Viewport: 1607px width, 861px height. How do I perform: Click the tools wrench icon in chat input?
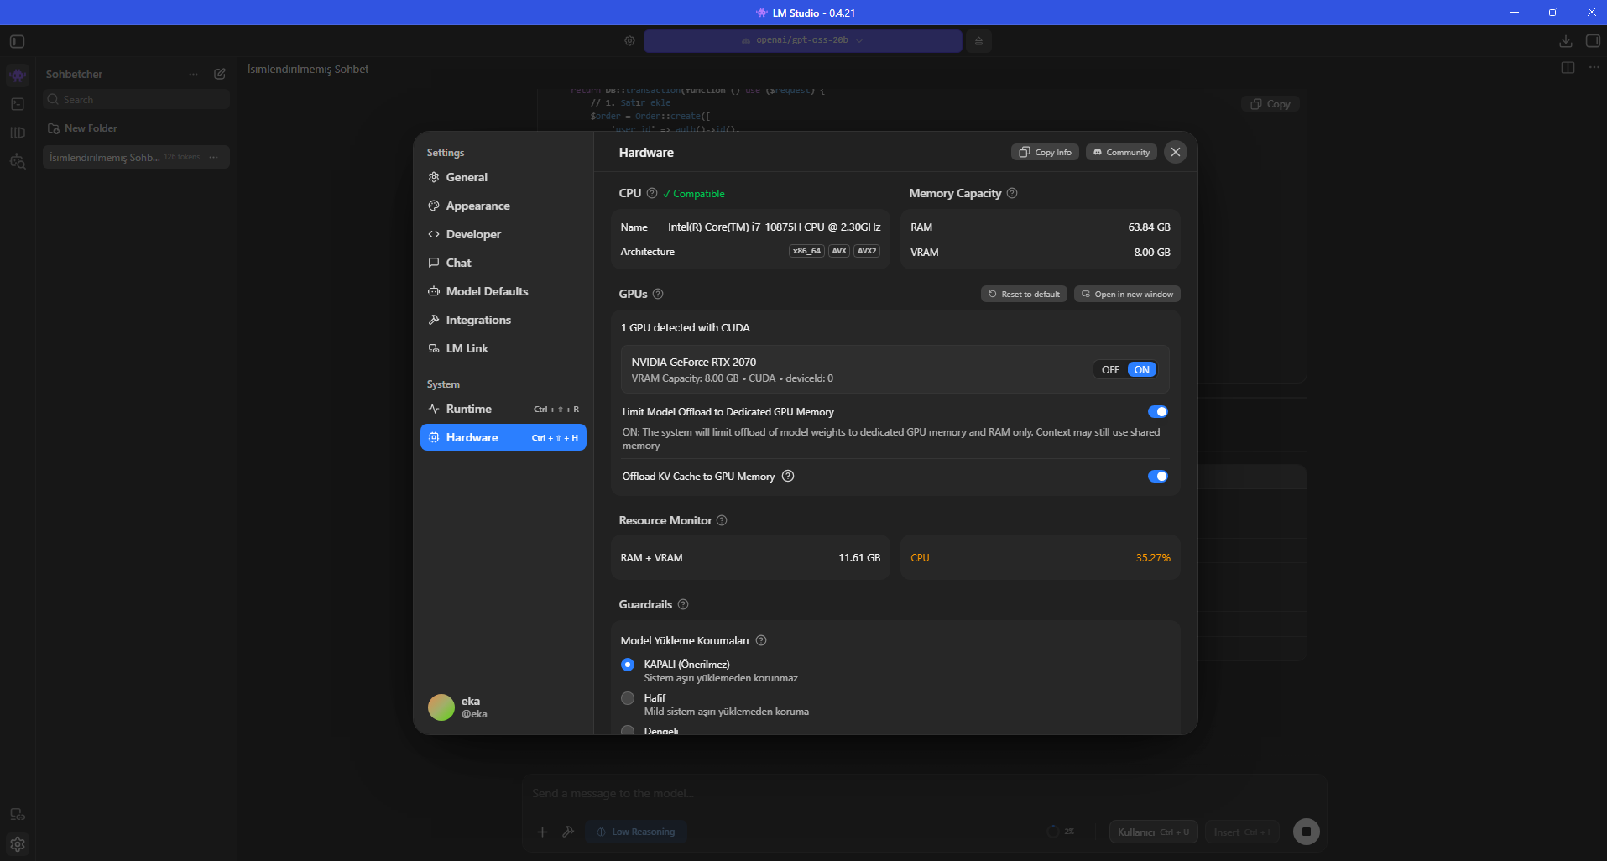[568, 832]
